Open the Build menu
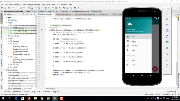180x101 pixels. pos(44,4)
